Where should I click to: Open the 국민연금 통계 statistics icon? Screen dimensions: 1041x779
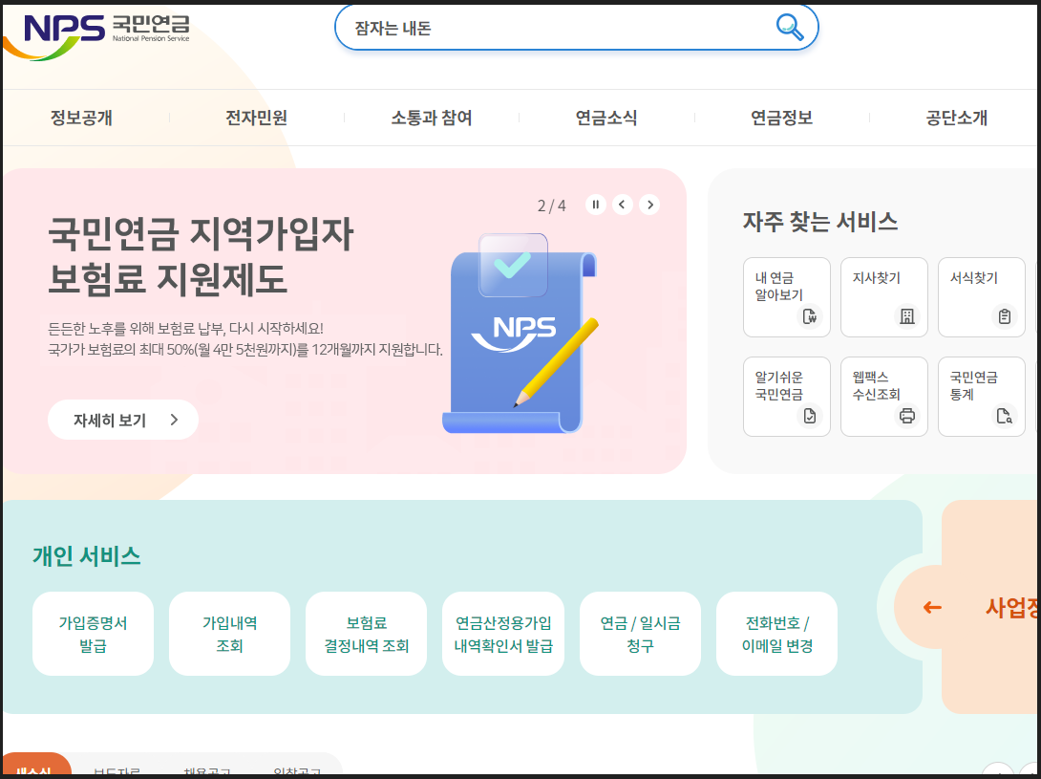(x=981, y=396)
